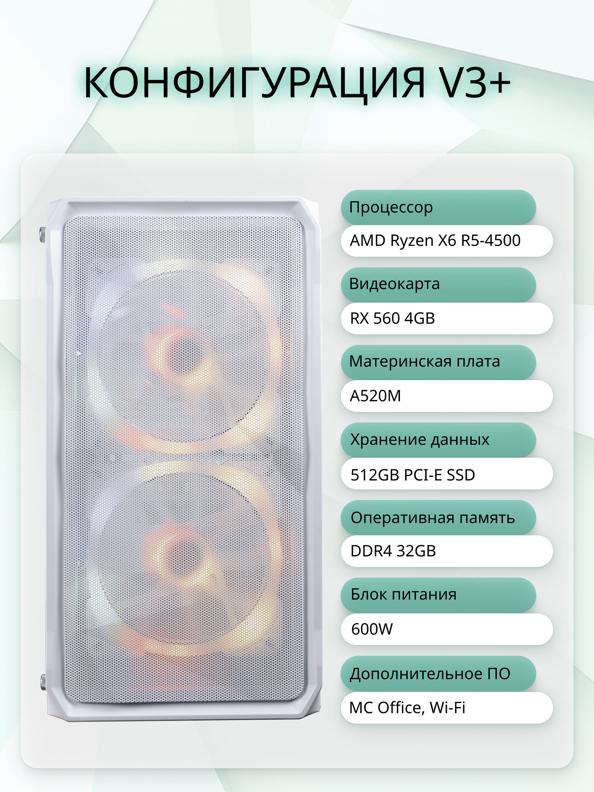This screenshot has height=792, width=594.
Task: Click the 600W value field
Action: pos(447,629)
